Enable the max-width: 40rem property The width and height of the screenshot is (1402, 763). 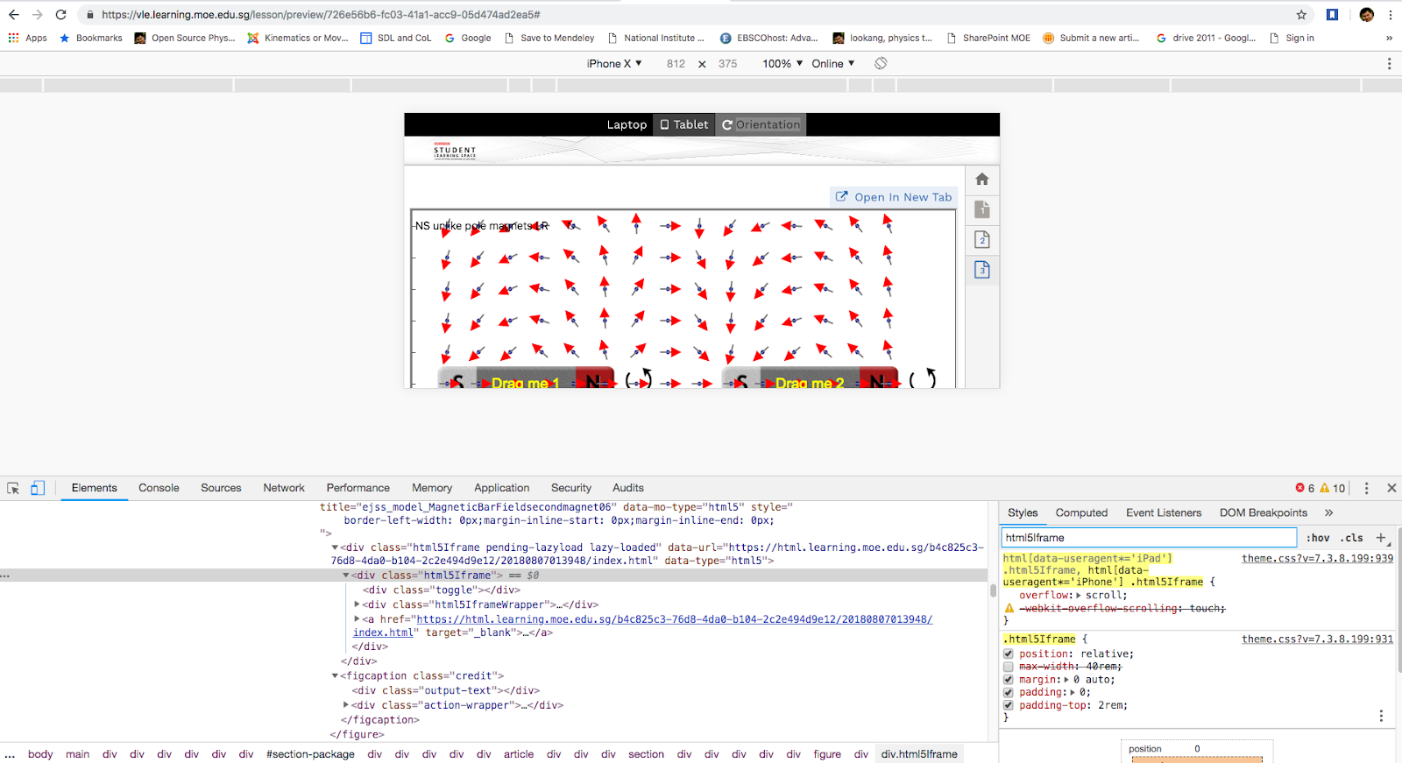[x=1009, y=667]
